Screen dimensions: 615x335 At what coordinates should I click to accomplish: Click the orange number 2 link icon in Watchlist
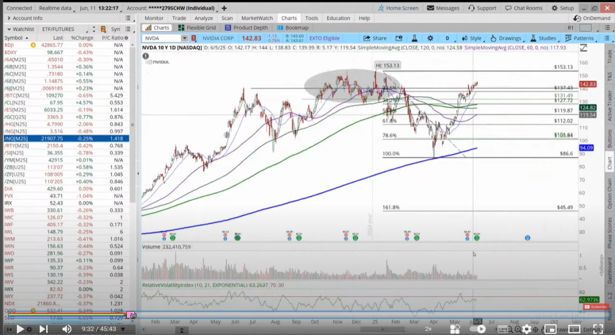pyautogui.click(x=103, y=29)
